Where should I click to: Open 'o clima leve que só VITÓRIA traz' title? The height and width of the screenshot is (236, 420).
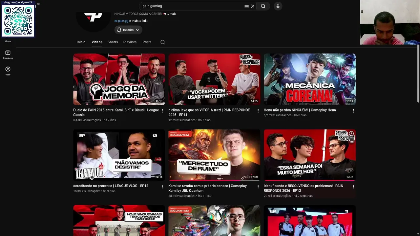[x=209, y=112]
